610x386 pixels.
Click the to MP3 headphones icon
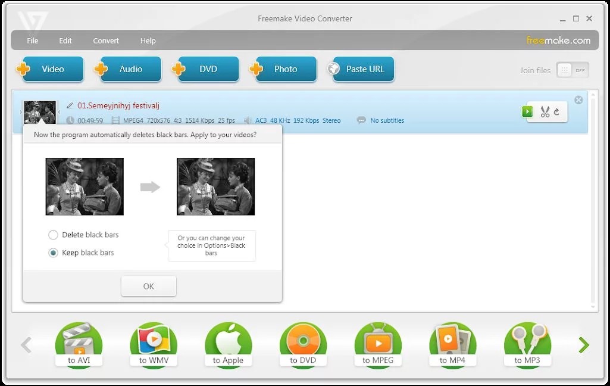coord(527,345)
